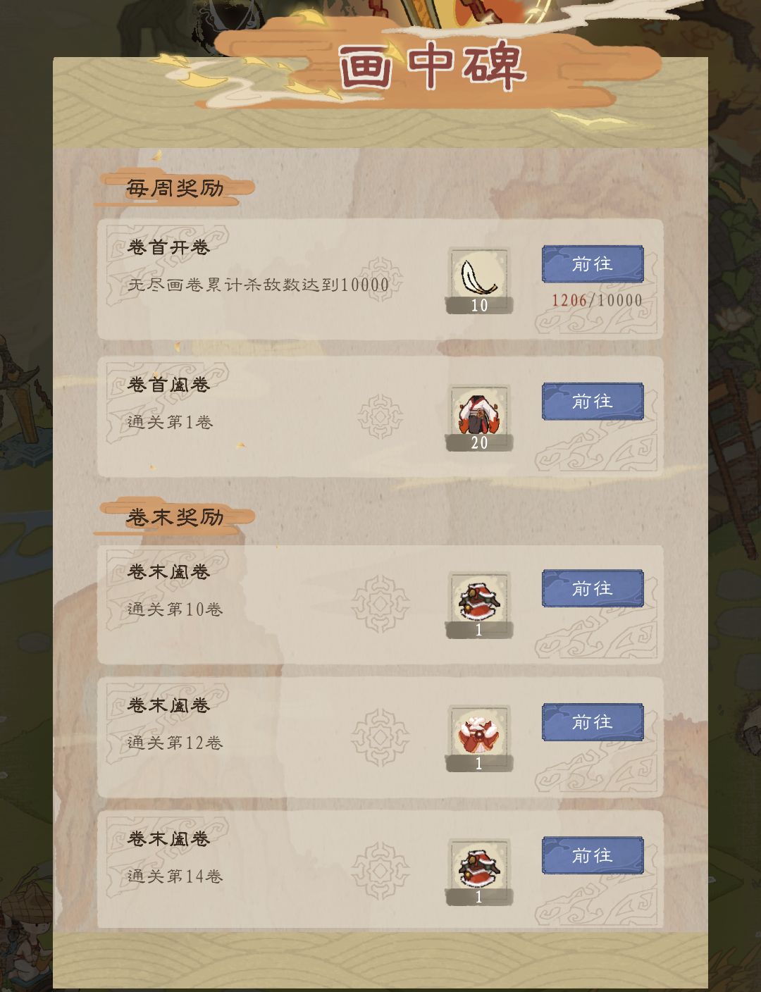Screen dimensions: 761x992
Task: Click the 1206/10000 kill progress counter
Action: pyautogui.click(x=597, y=300)
